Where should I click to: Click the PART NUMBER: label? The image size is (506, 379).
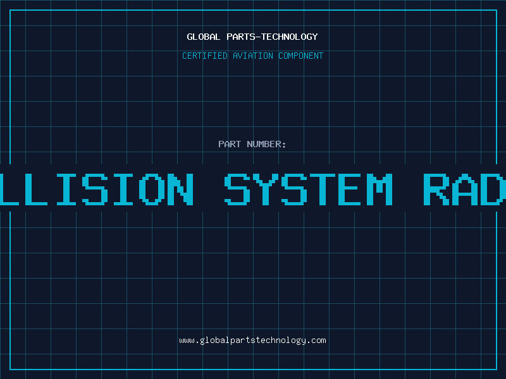pos(252,144)
